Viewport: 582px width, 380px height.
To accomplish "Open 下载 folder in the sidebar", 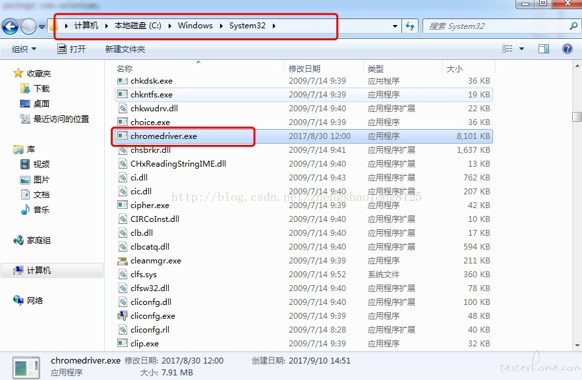I will 42,89.
